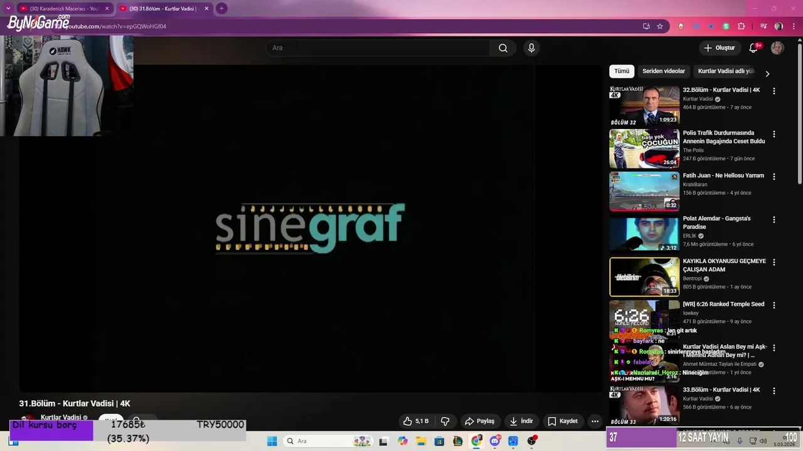Open Microsoft Store from taskbar

pos(439,442)
